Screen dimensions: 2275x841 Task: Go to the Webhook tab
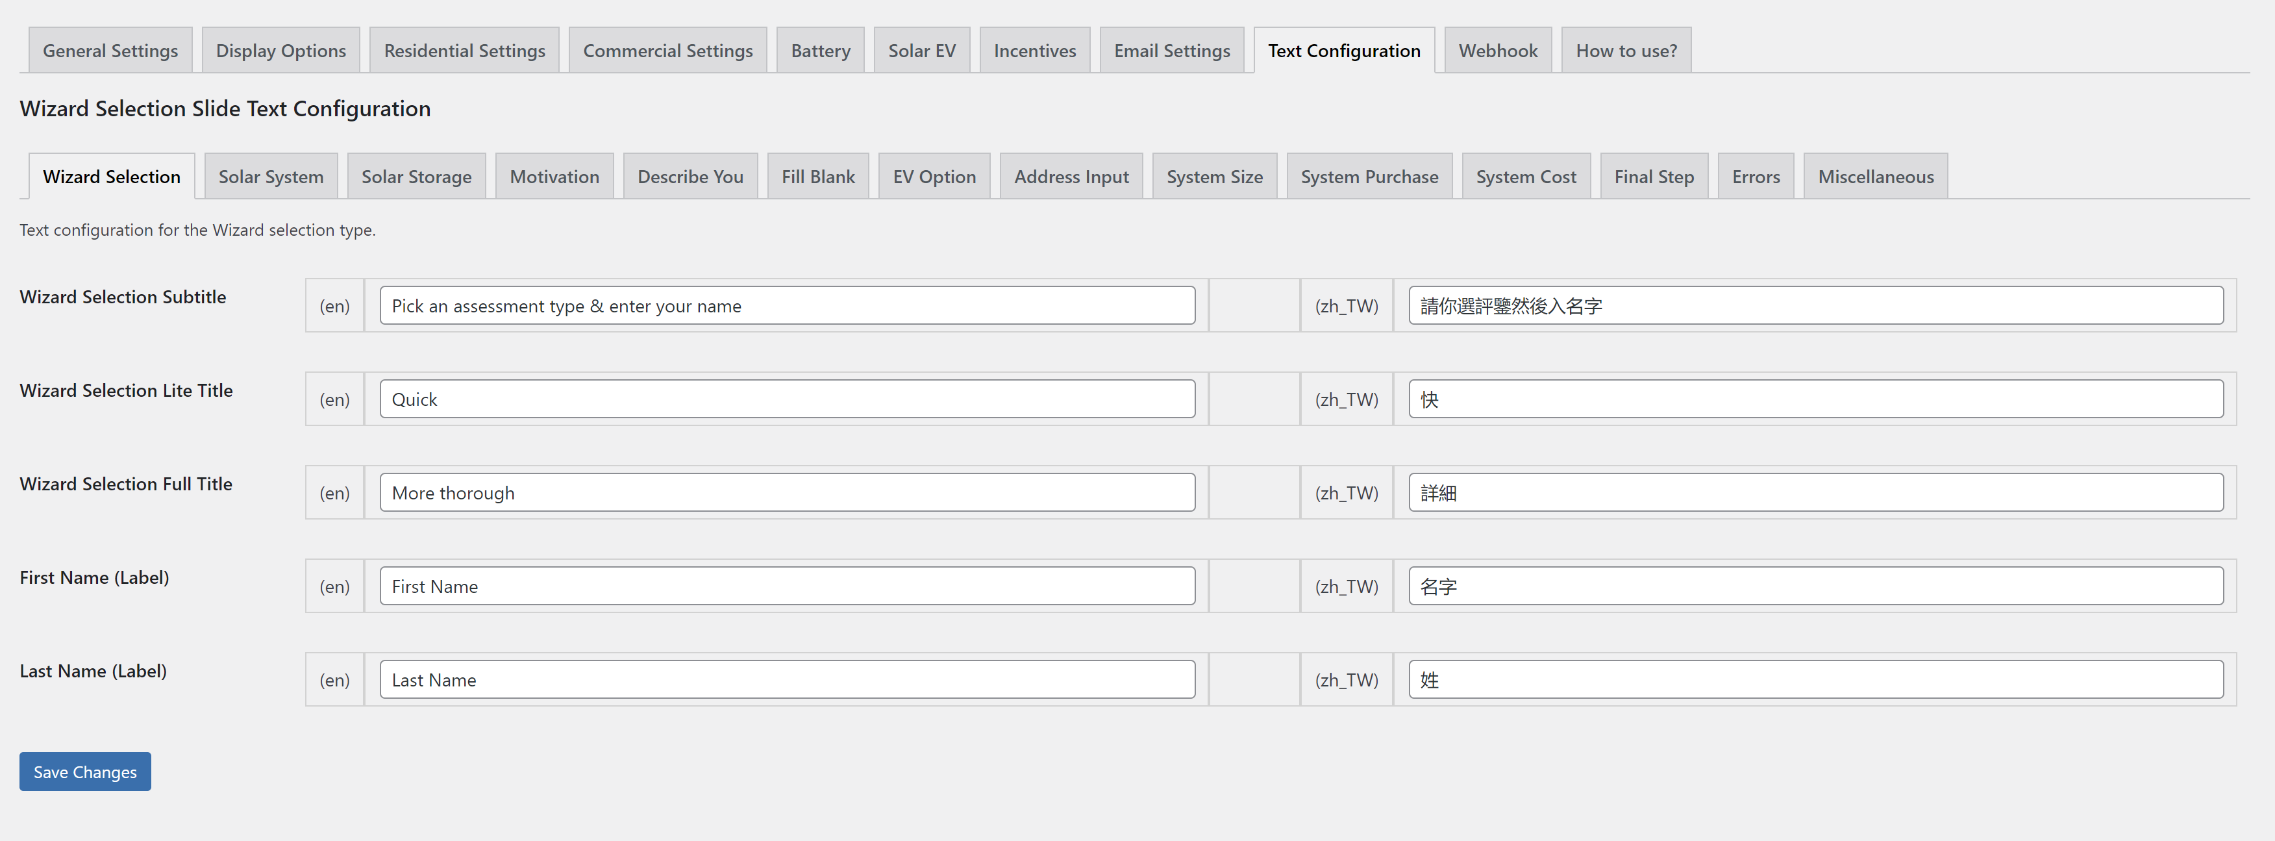click(x=1497, y=51)
